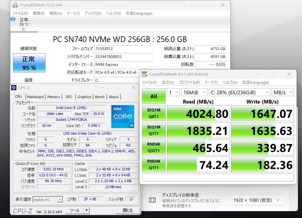Click the 閉じる button in CPU-Z
The image size is (302, 218).
point(128,211)
